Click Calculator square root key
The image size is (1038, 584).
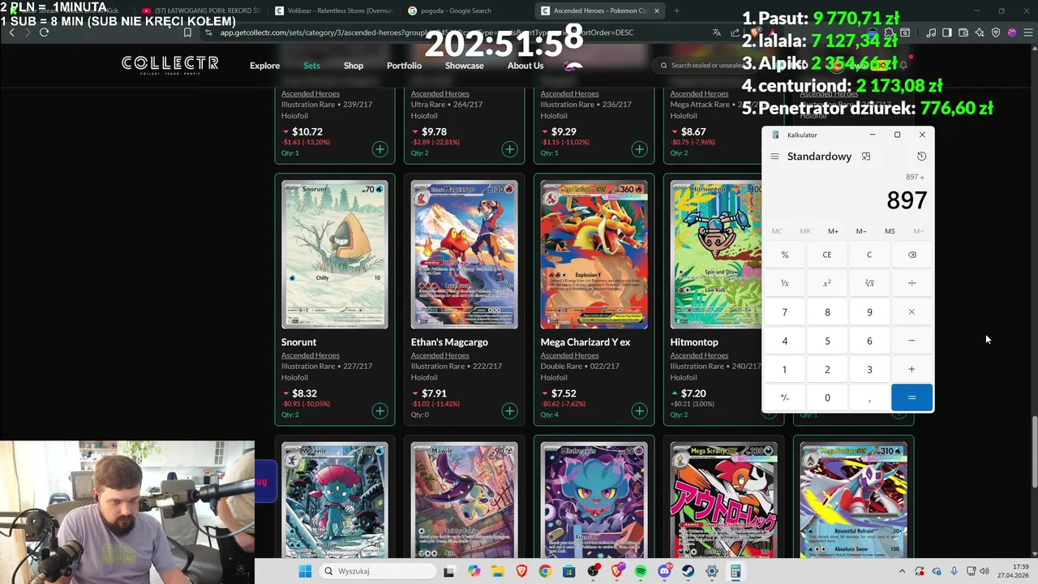click(869, 283)
